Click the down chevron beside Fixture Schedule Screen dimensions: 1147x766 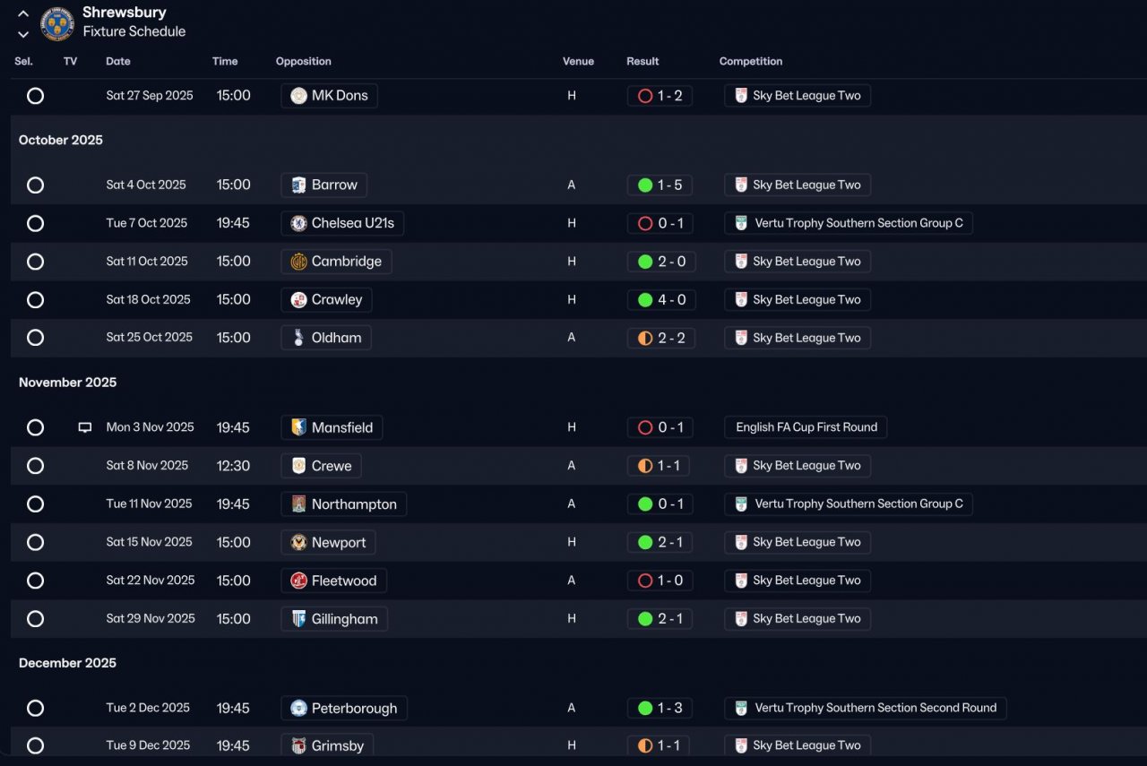click(23, 34)
